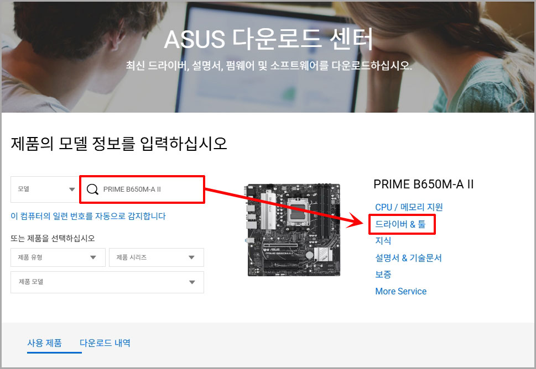The height and width of the screenshot is (369, 536).
Task: Open the 드라이버 & 툴 link
Action: coord(400,224)
